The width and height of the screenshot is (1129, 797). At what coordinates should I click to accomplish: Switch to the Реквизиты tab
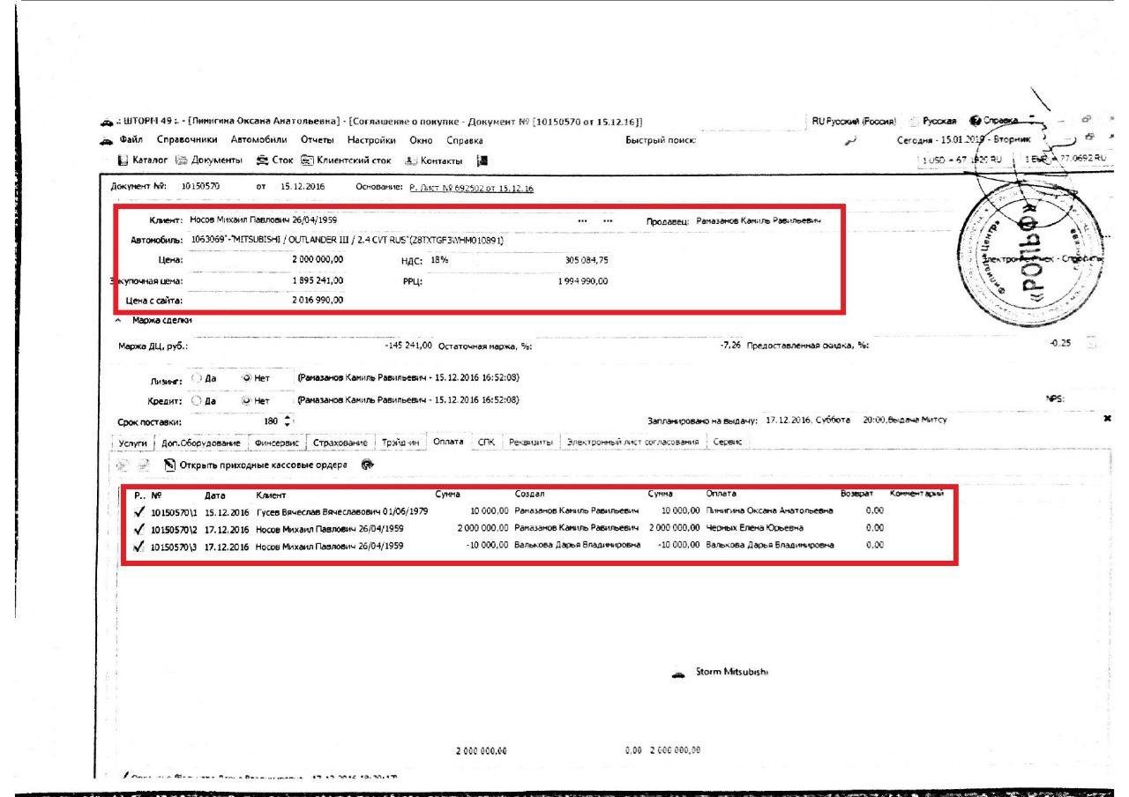(x=530, y=442)
